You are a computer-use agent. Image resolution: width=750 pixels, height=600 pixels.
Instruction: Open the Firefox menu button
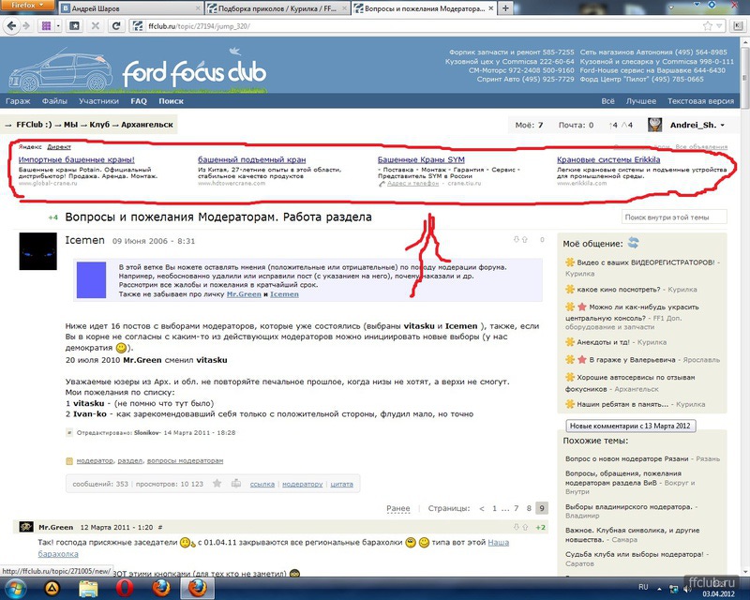pyautogui.click(x=27, y=5)
